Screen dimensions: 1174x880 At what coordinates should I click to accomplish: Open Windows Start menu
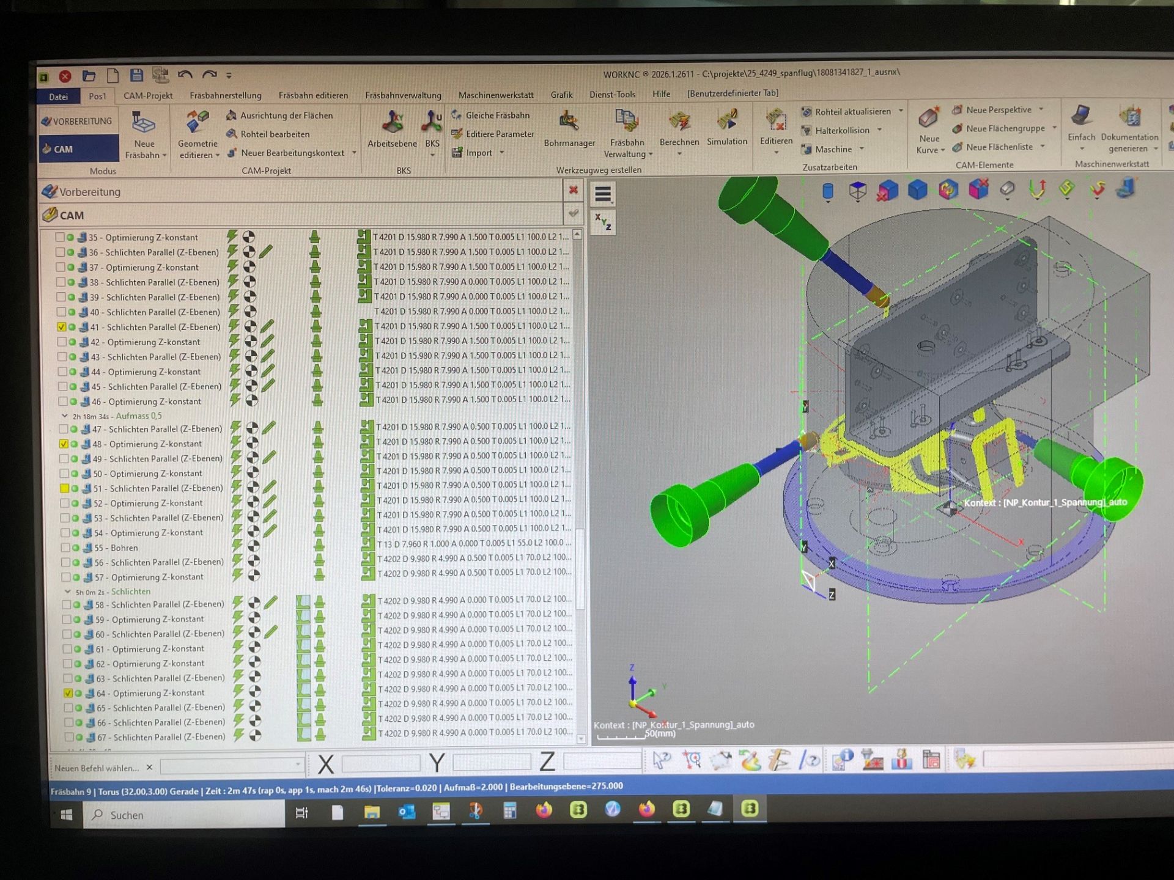(x=67, y=815)
